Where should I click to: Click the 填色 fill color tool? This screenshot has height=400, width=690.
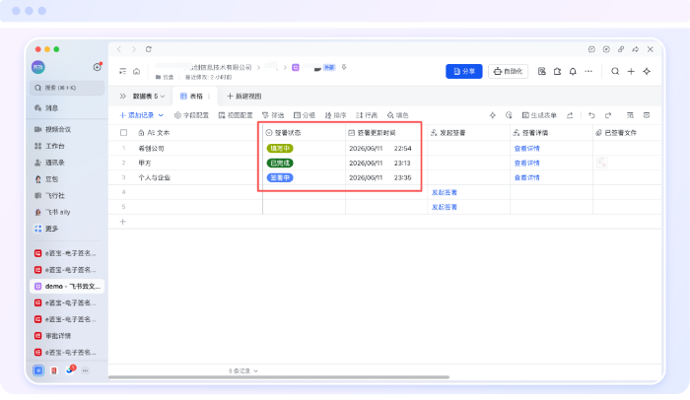[x=398, y=115]
